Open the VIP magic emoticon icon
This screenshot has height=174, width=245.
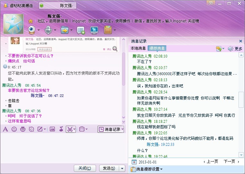pos(23,129)
